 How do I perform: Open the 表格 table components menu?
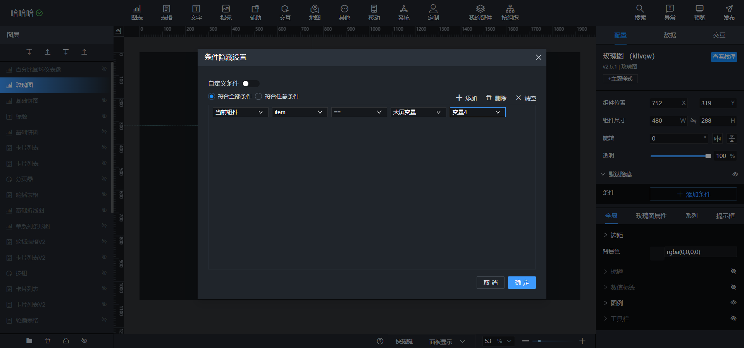tap(167, 13)
